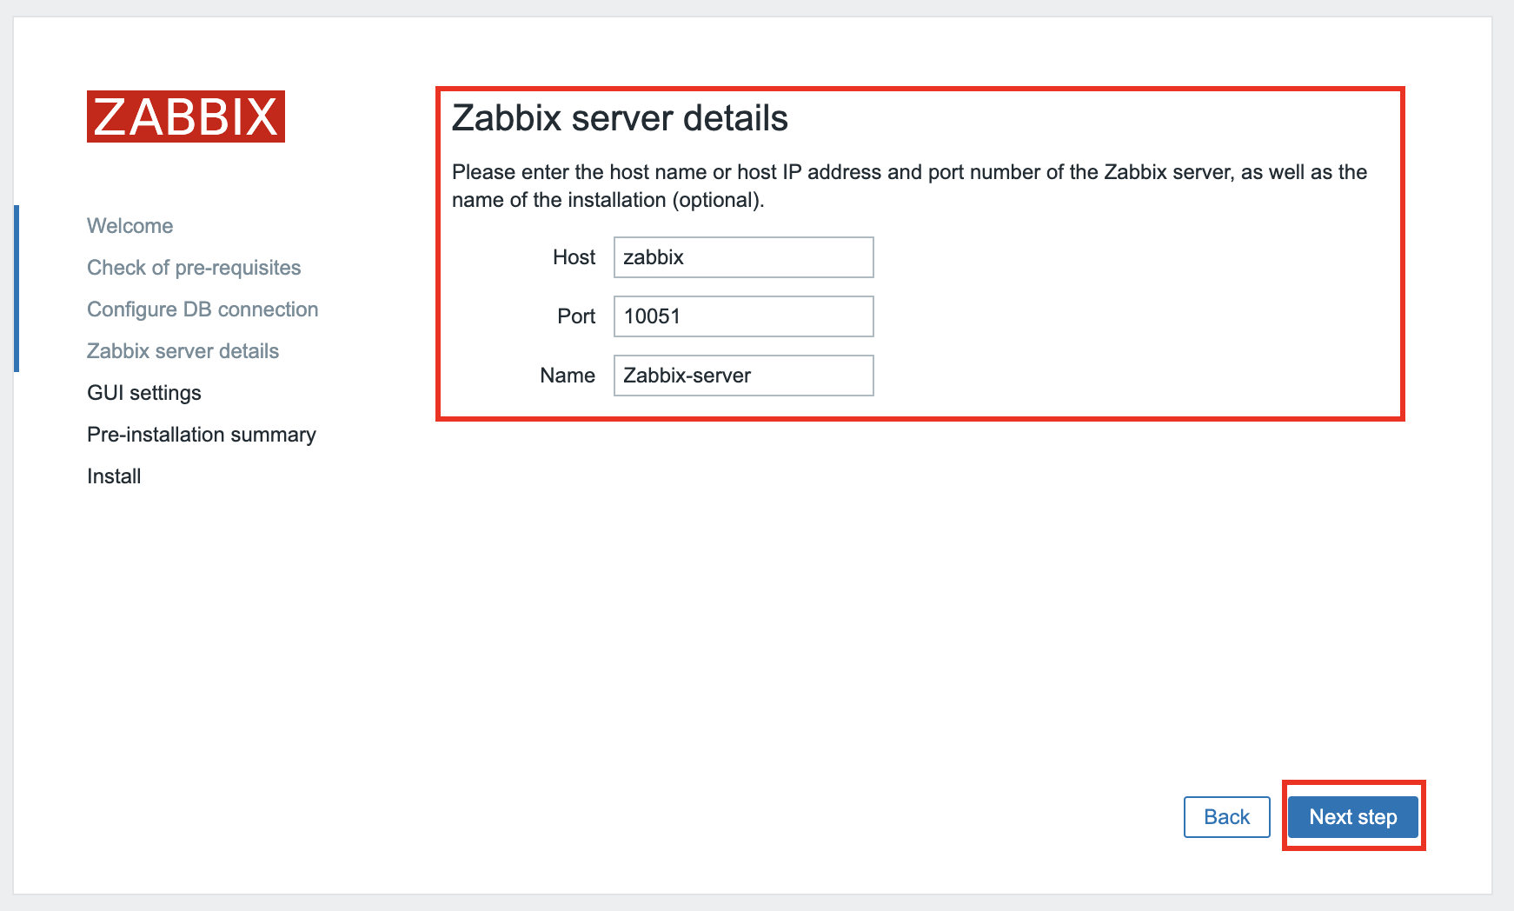
Task: Jump to the GUI settings step
Action: click(x=144, y=393)
